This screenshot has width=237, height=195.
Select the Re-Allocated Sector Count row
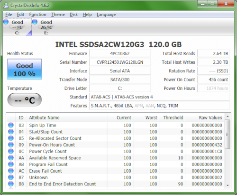coord(115,138)
